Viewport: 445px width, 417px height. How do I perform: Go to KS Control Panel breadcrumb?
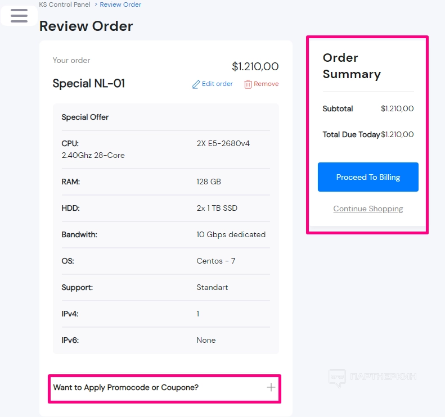coord(65,4)
